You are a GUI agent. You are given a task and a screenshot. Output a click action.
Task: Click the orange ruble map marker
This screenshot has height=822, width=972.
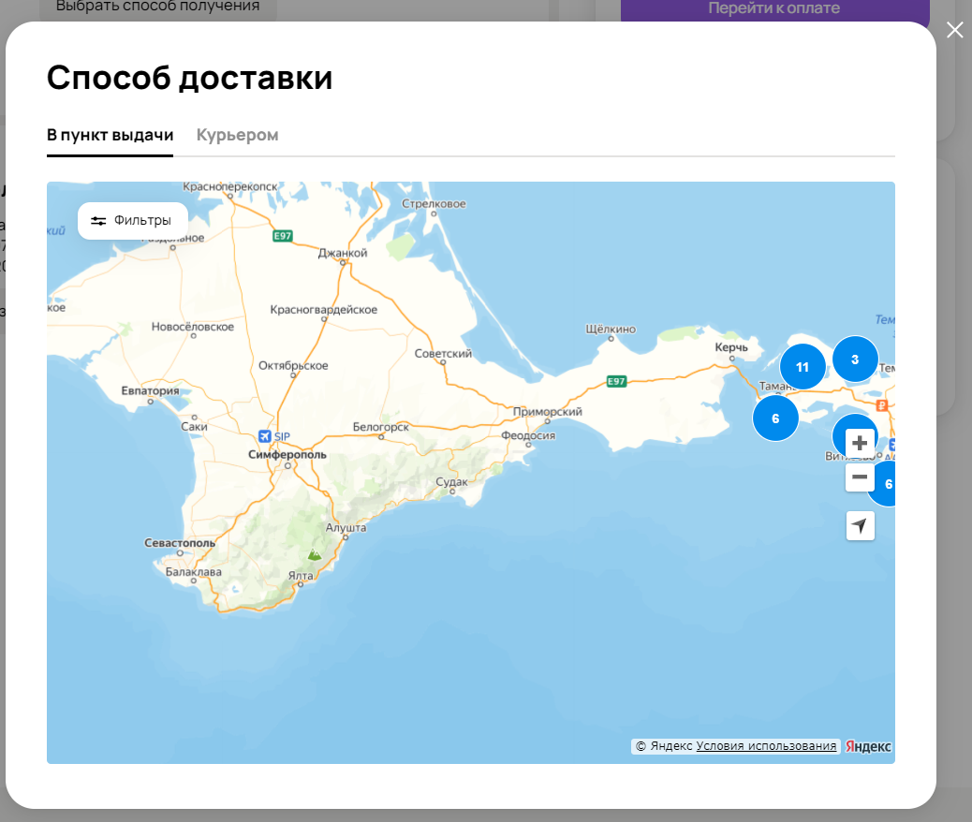click(x=881, y=405)
